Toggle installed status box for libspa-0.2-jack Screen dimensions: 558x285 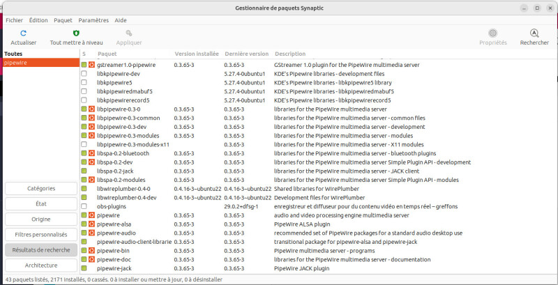click(84, 171)
